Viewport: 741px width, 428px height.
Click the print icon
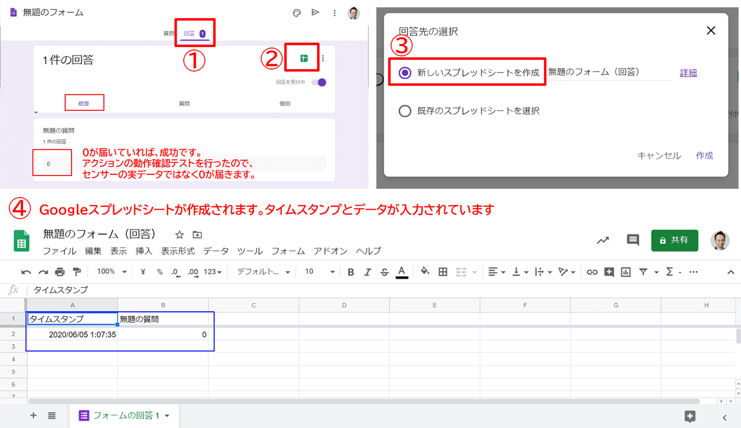[x=60, y=272]
